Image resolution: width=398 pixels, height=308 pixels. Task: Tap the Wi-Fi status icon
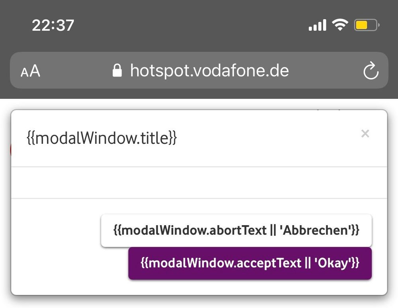coord(340,25)
